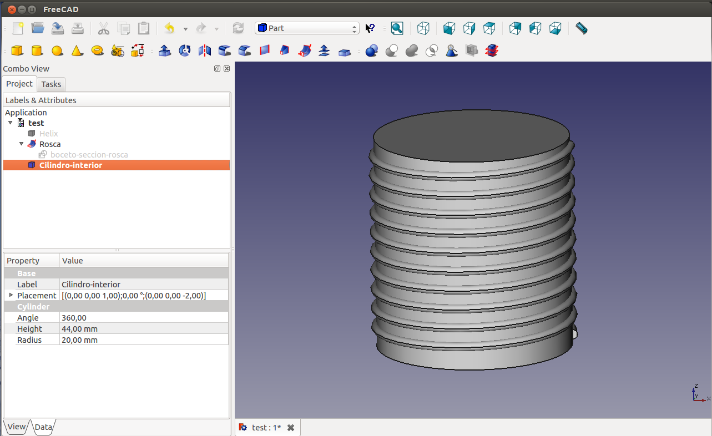
Task: Click the Measure distance ruler icon
Action: pyautogui.click(x=581, y=28)
